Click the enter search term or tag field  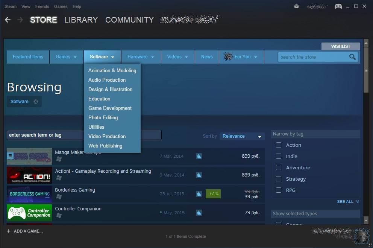(x=84, y=135)
